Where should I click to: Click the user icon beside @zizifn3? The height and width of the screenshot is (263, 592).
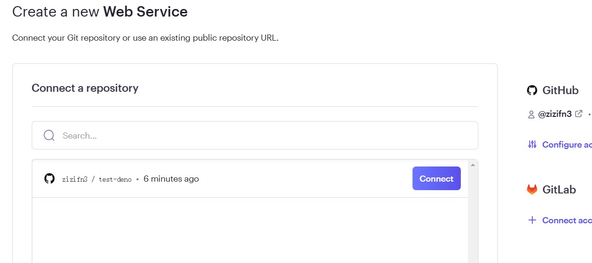[x=531, y=114]
